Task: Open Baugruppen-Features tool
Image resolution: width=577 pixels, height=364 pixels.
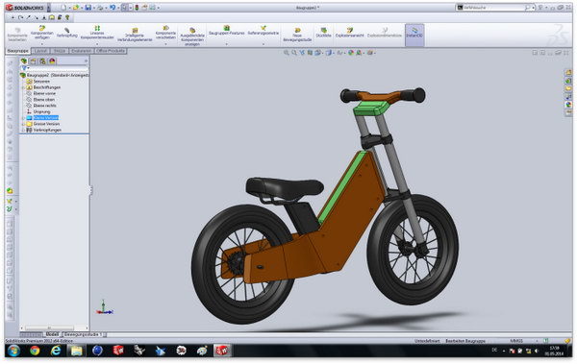Action: point(226,31)
